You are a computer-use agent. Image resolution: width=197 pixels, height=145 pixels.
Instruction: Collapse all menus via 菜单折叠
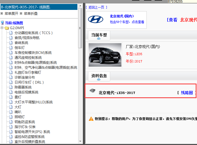click(31, 14)
